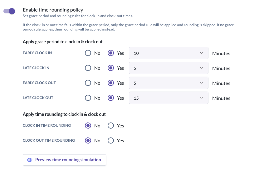Choose Yes for Early Clock Out
This screenshot has height=171, width=259.
[x=111, y=83]
